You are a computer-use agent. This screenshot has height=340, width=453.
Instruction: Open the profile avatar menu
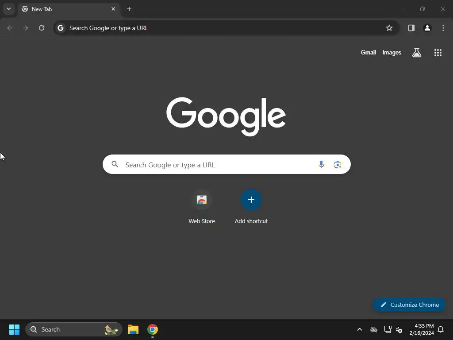pos(427,28)
